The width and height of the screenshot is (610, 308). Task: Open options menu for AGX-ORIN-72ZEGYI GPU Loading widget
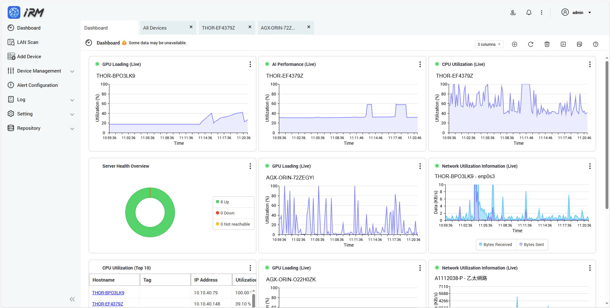click(420, 166)
